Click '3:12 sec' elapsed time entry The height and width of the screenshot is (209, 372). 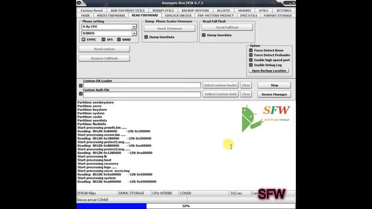237,193
